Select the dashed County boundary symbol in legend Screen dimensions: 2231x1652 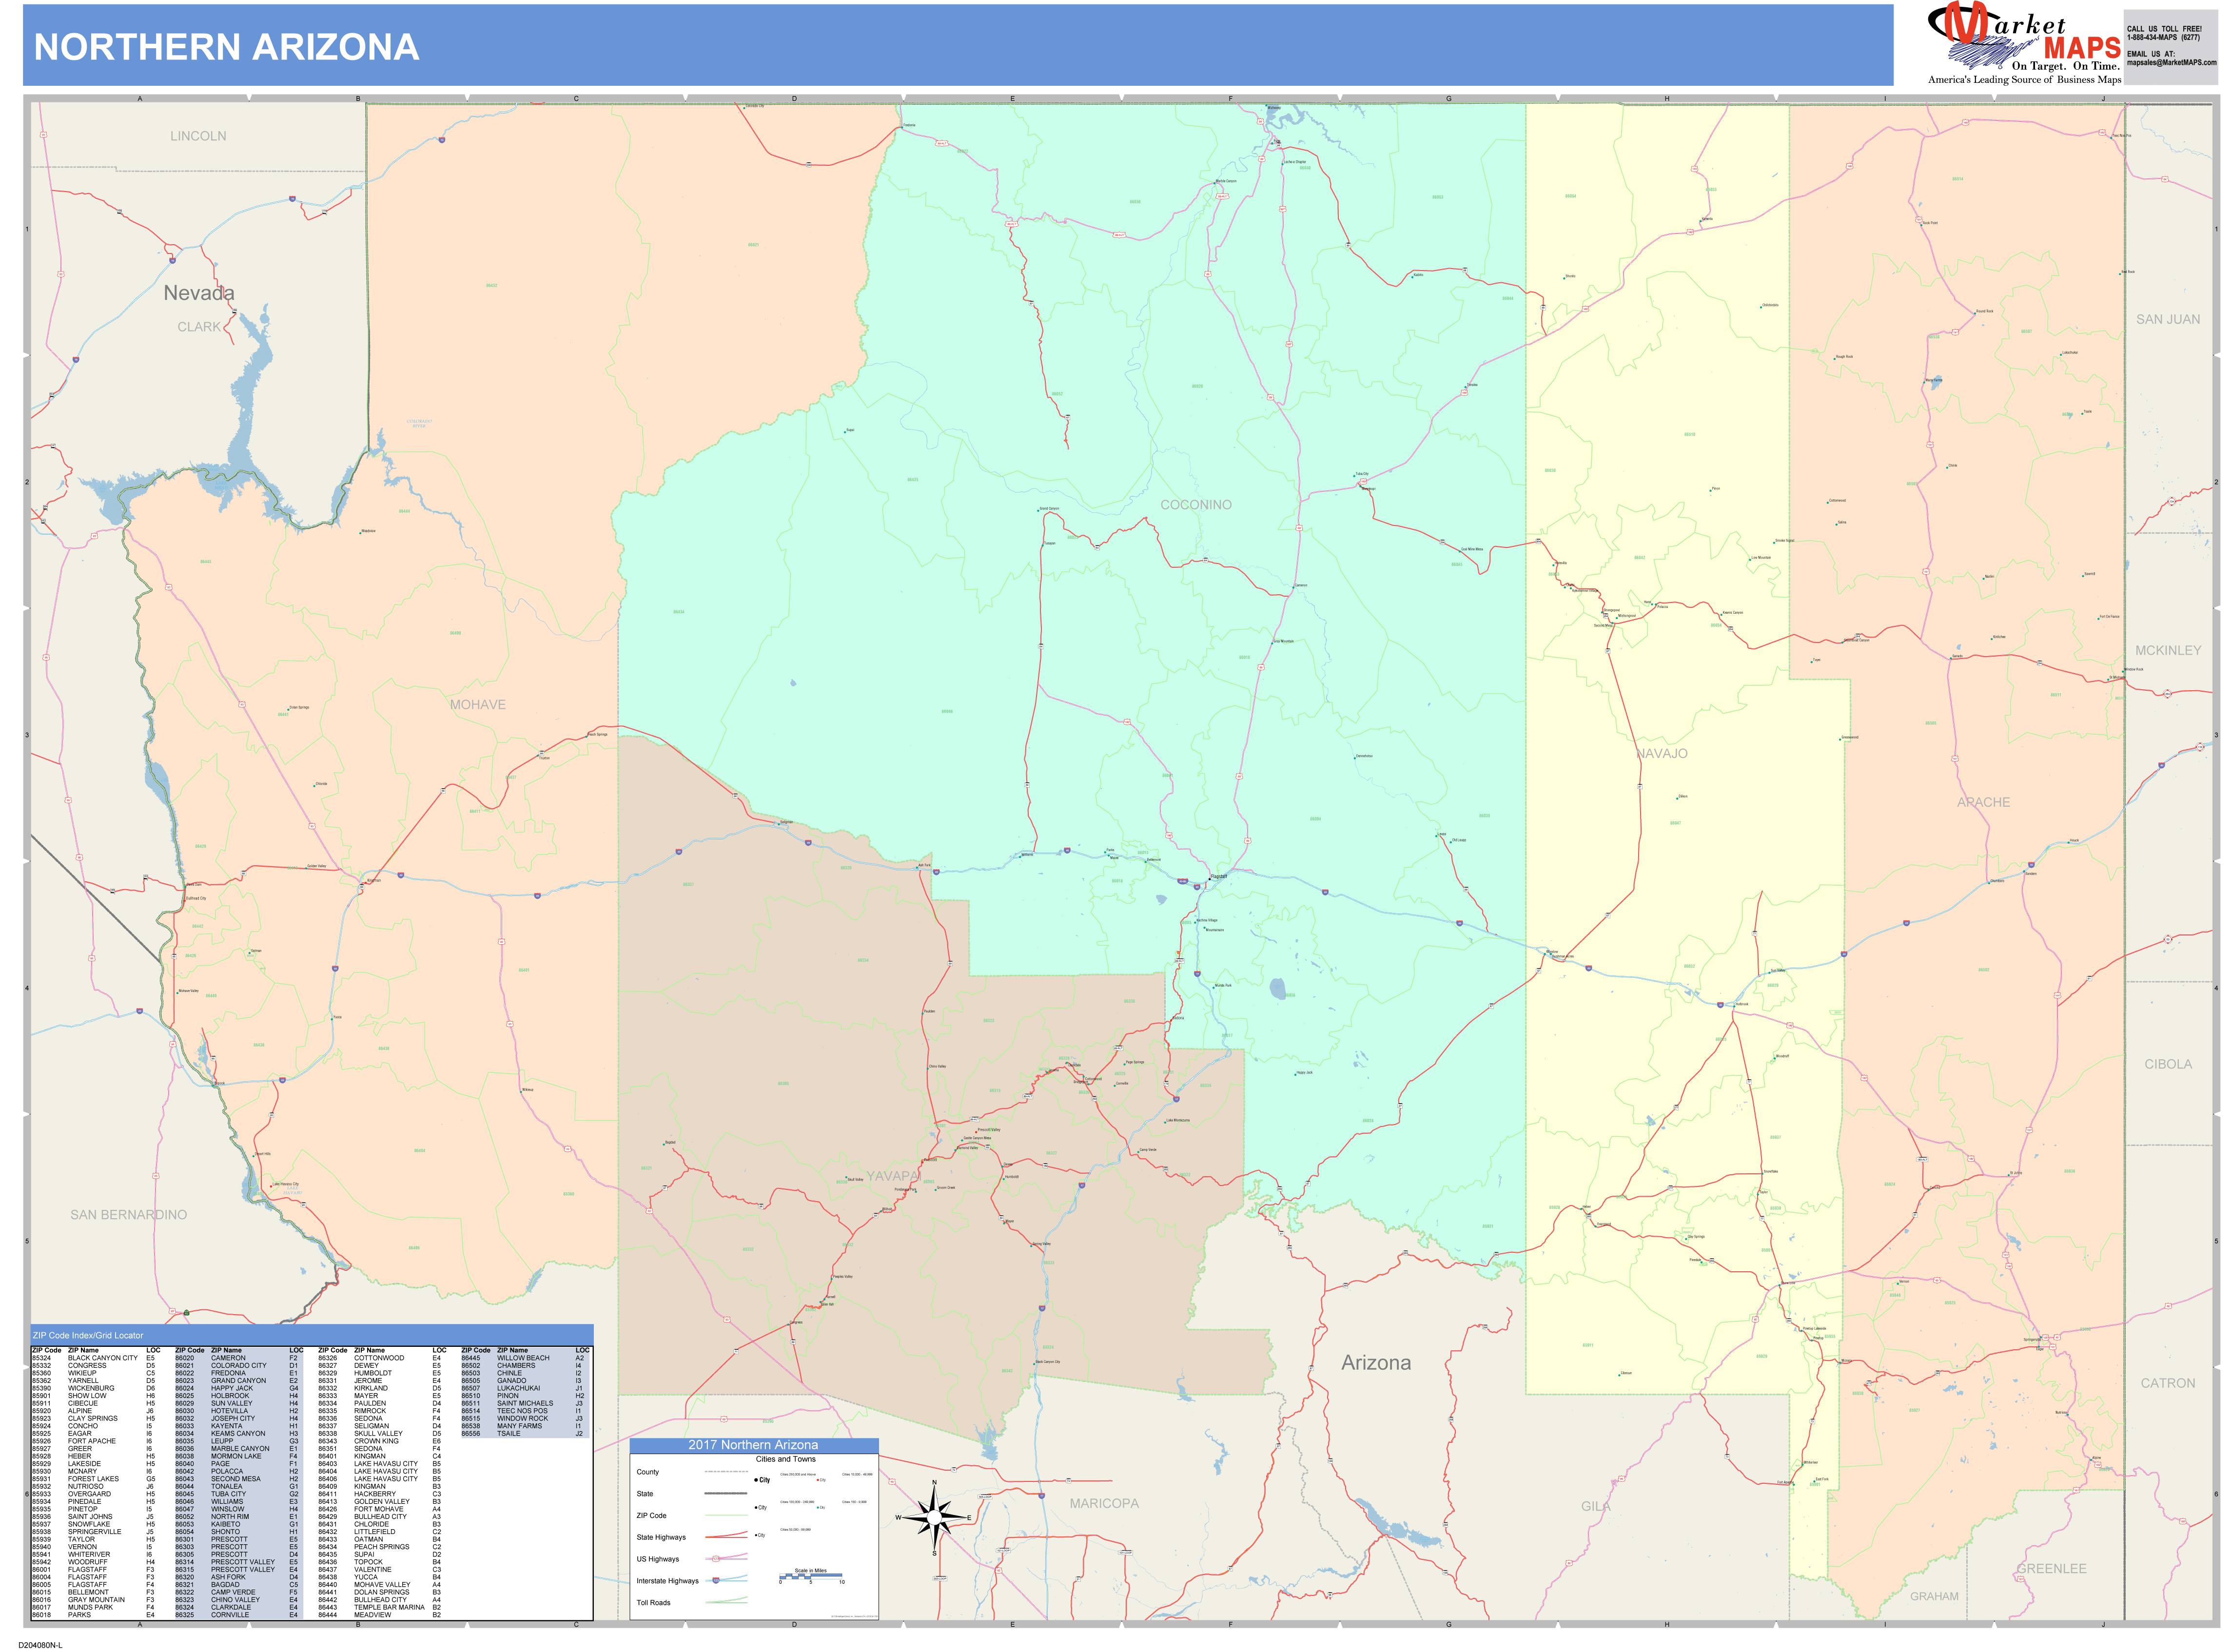coord(726,1472)
